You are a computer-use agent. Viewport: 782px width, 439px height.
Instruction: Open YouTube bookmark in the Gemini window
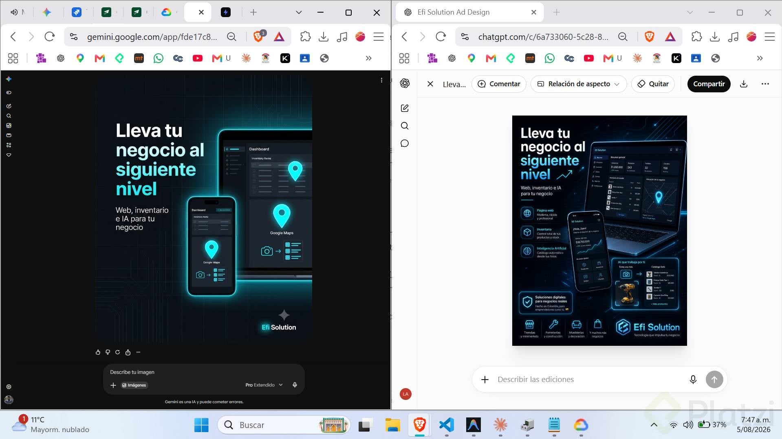198,58
